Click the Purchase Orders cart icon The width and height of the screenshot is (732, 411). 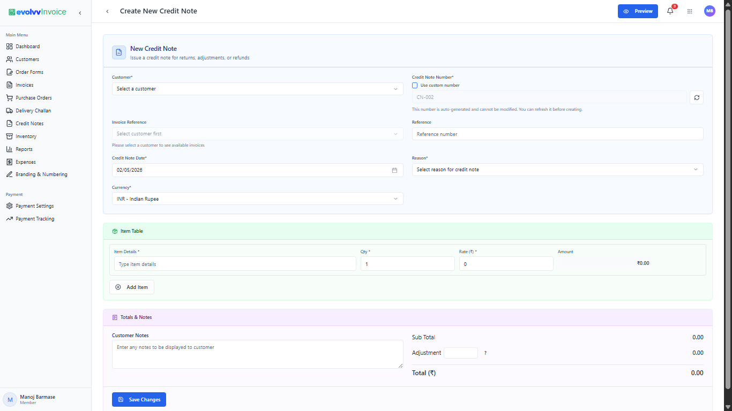pyautogui.click(x=10, y=98)
